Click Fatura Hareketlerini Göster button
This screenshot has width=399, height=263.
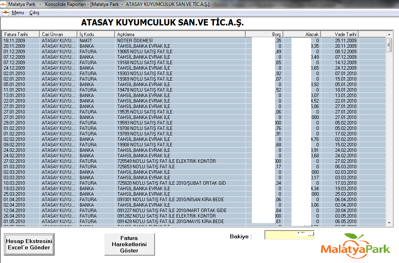coord(129,244)
